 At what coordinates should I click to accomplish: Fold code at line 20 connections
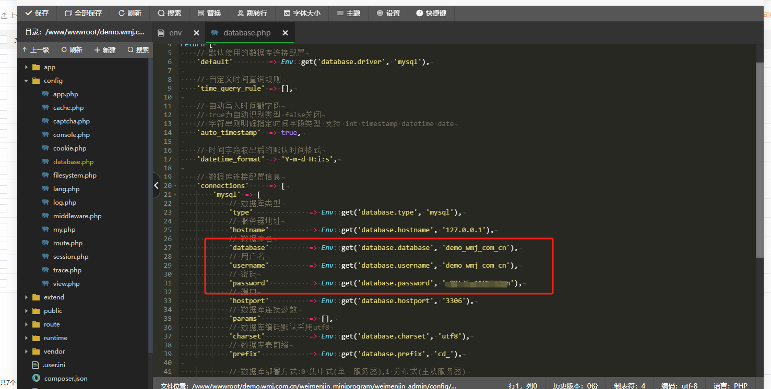tap(176, 186)
